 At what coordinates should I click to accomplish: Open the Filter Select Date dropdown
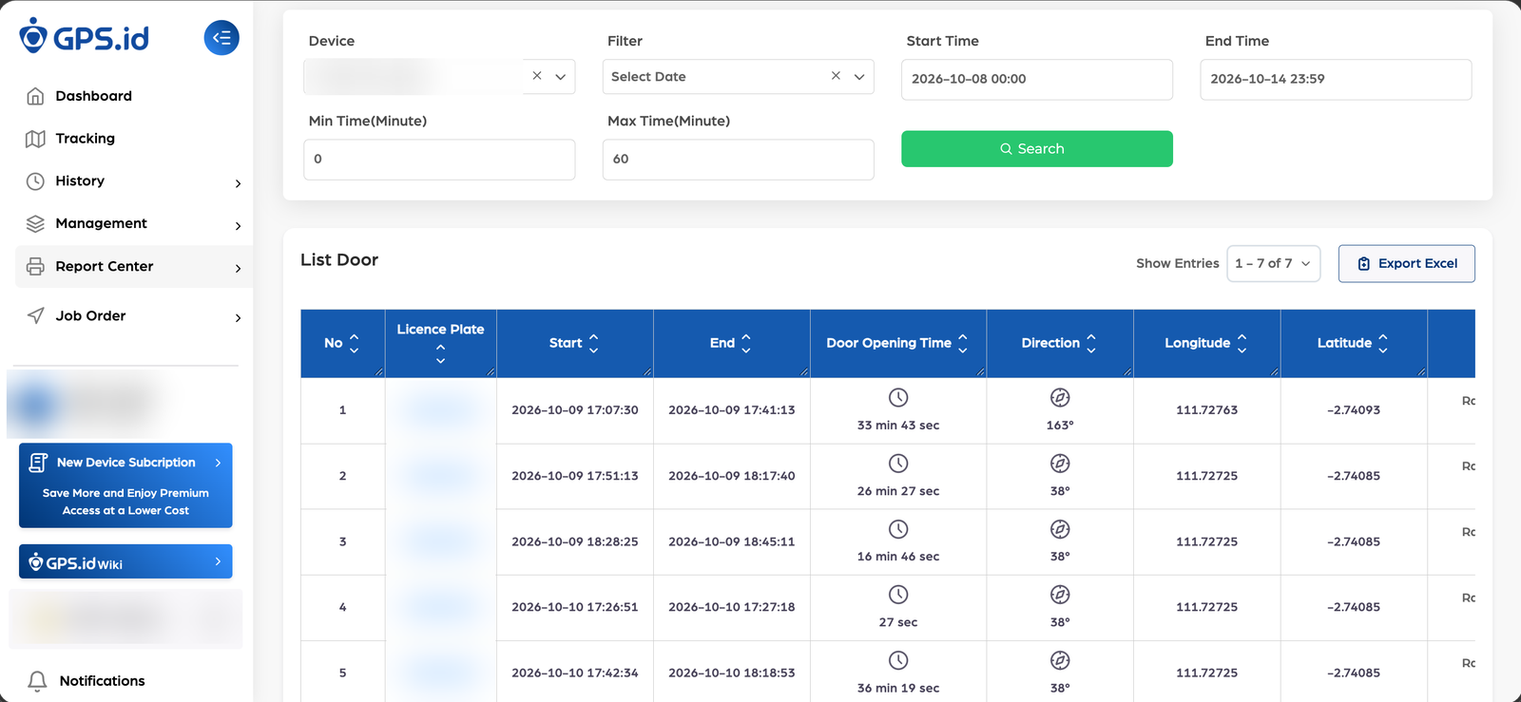coord(859,77)
